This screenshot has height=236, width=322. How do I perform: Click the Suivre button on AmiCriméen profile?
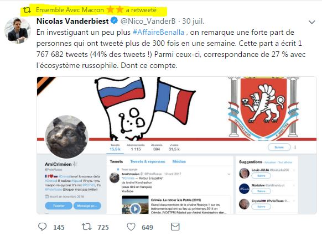coord(279,147)
